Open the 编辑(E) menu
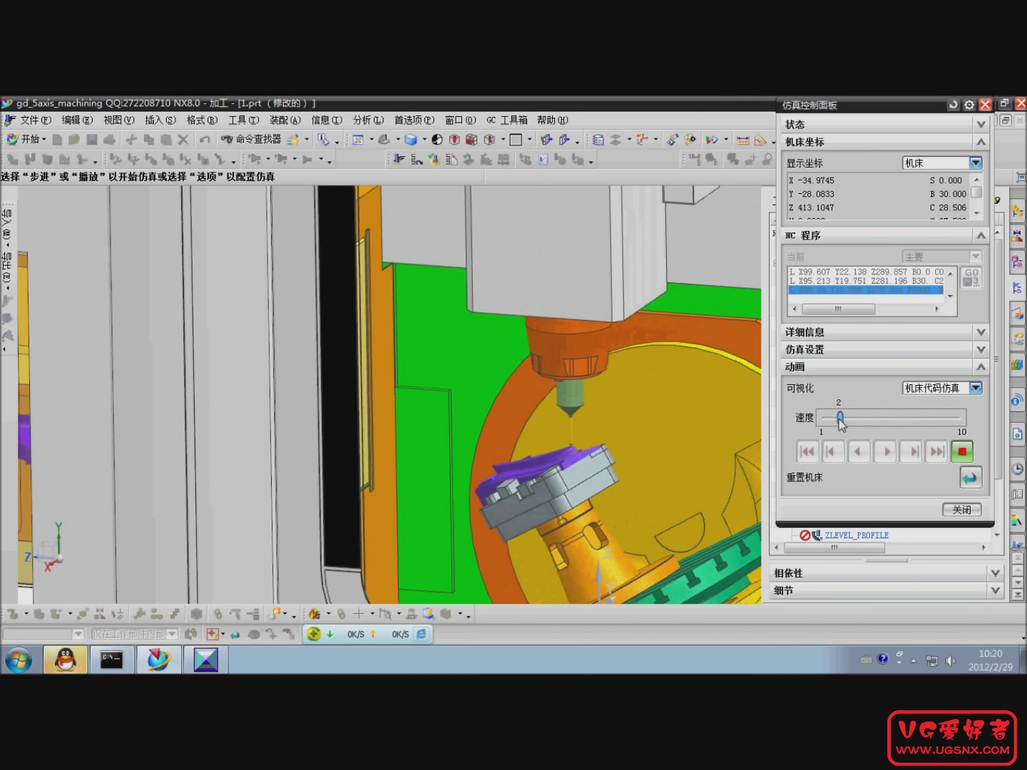 coord(77,120)
